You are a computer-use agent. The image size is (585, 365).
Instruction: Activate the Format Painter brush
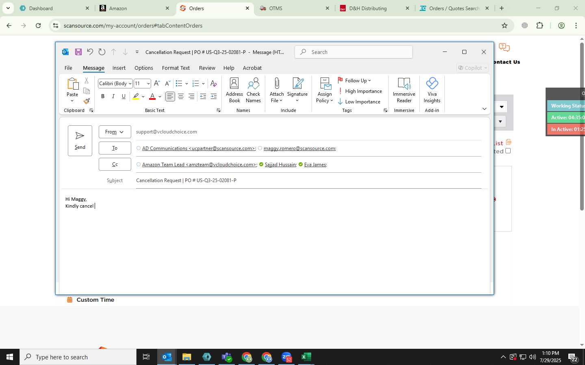click(x=87, y=101)
